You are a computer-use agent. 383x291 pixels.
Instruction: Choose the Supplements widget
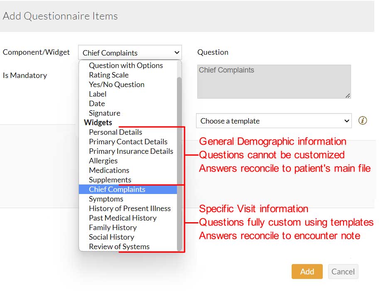tap(110, 180)
